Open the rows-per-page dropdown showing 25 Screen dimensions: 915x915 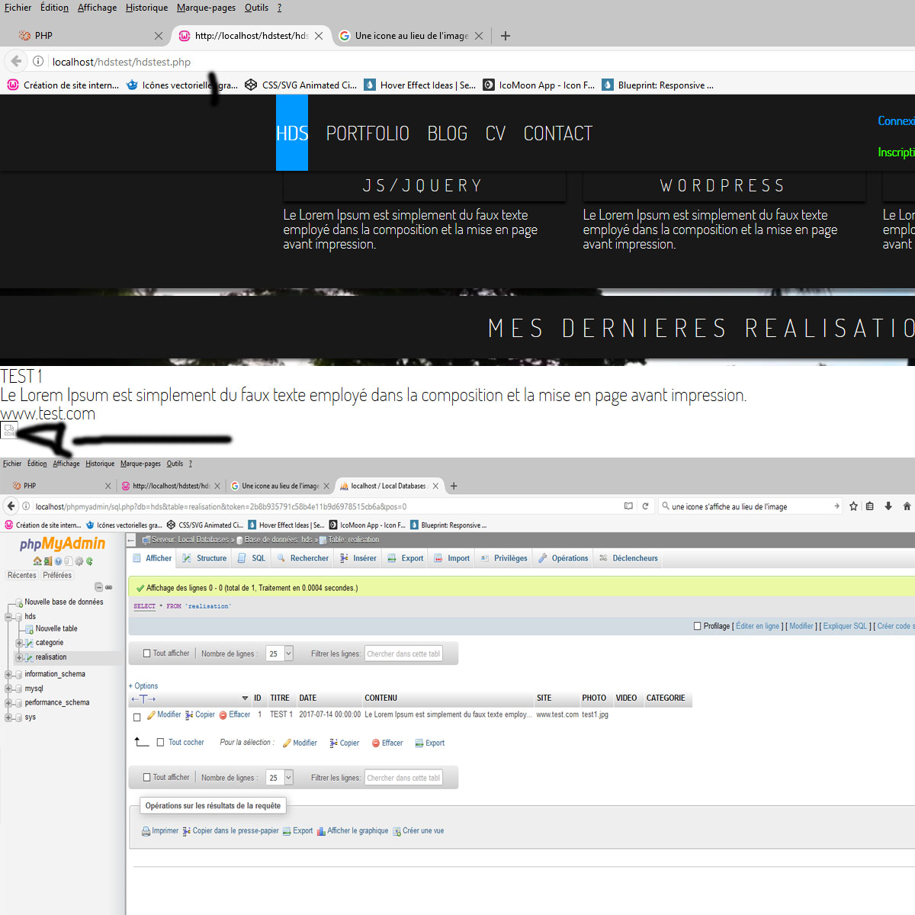click(x=279, y=653)
